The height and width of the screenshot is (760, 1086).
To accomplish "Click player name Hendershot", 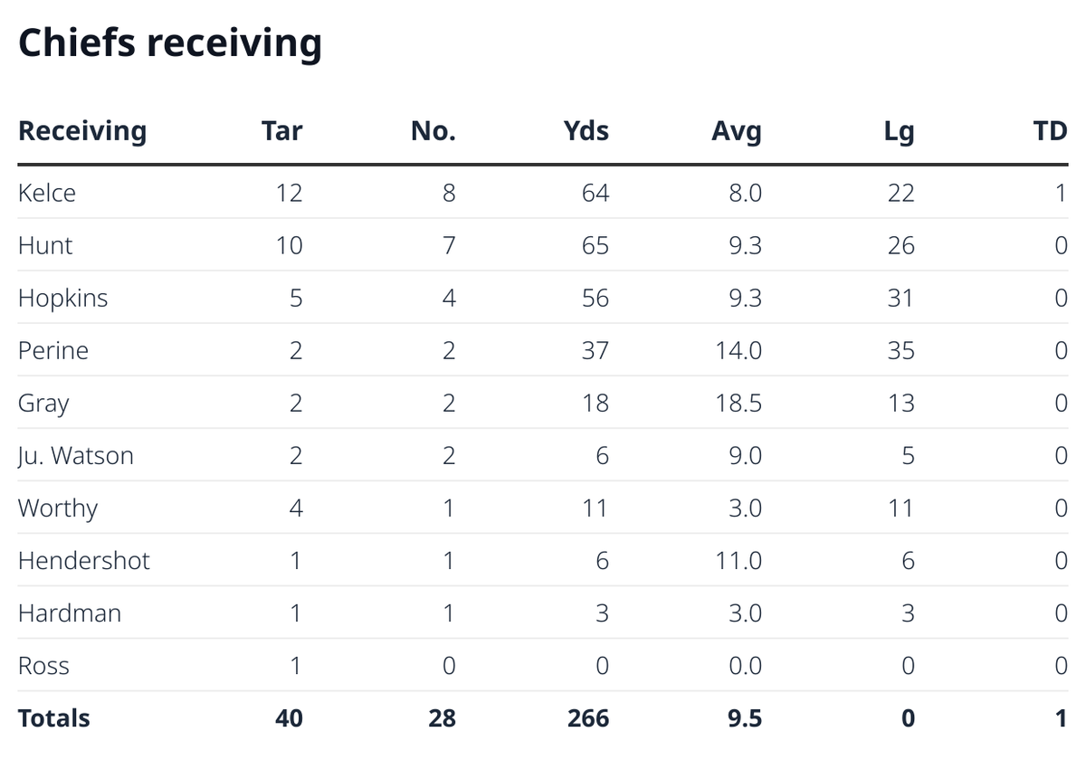I will point(84,560).
